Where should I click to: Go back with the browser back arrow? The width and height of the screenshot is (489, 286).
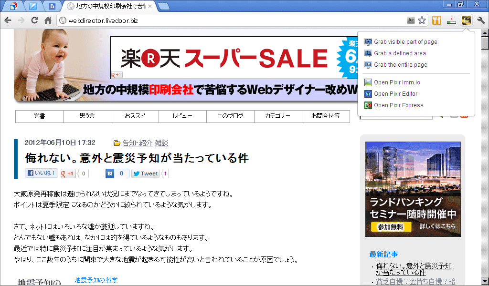click(8, 20)
